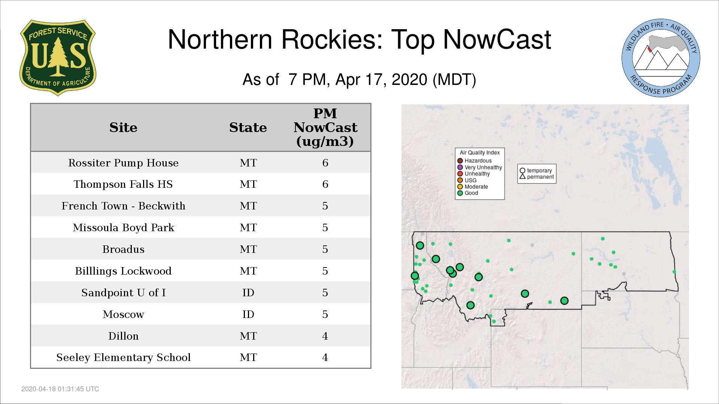
Task: Click the Wildland Fire Air Quality Response Program logo
Action: click(x=661, y=58)
